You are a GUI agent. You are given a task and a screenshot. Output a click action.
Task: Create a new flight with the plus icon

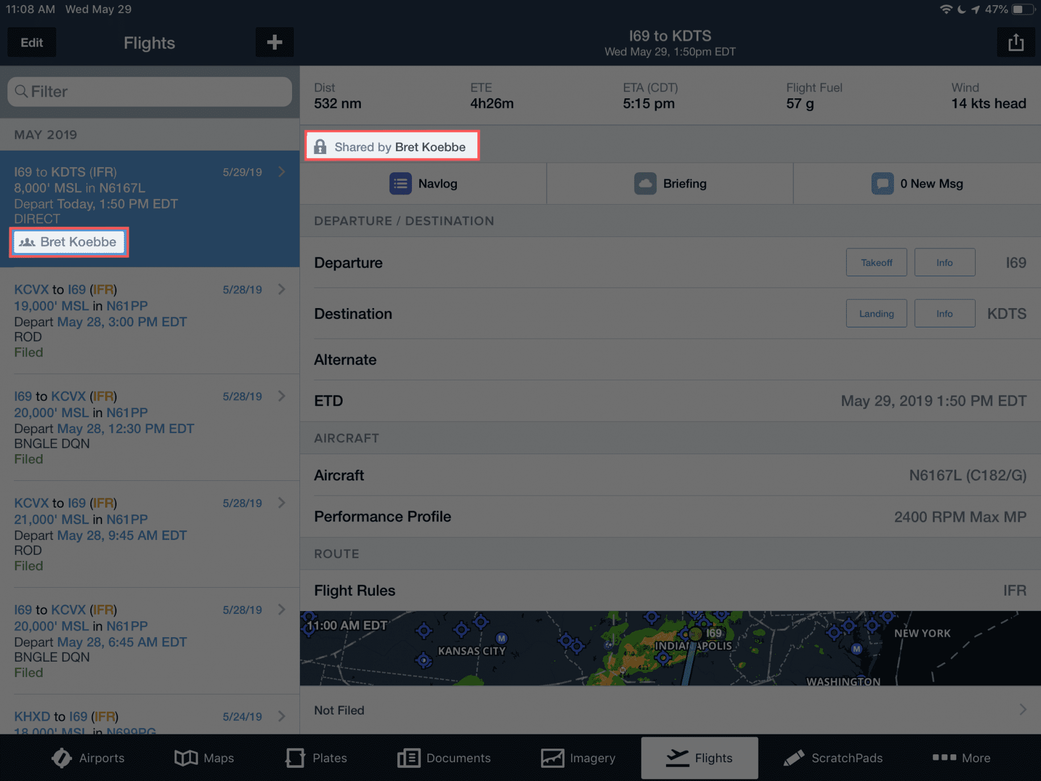(x=275, y=42)
